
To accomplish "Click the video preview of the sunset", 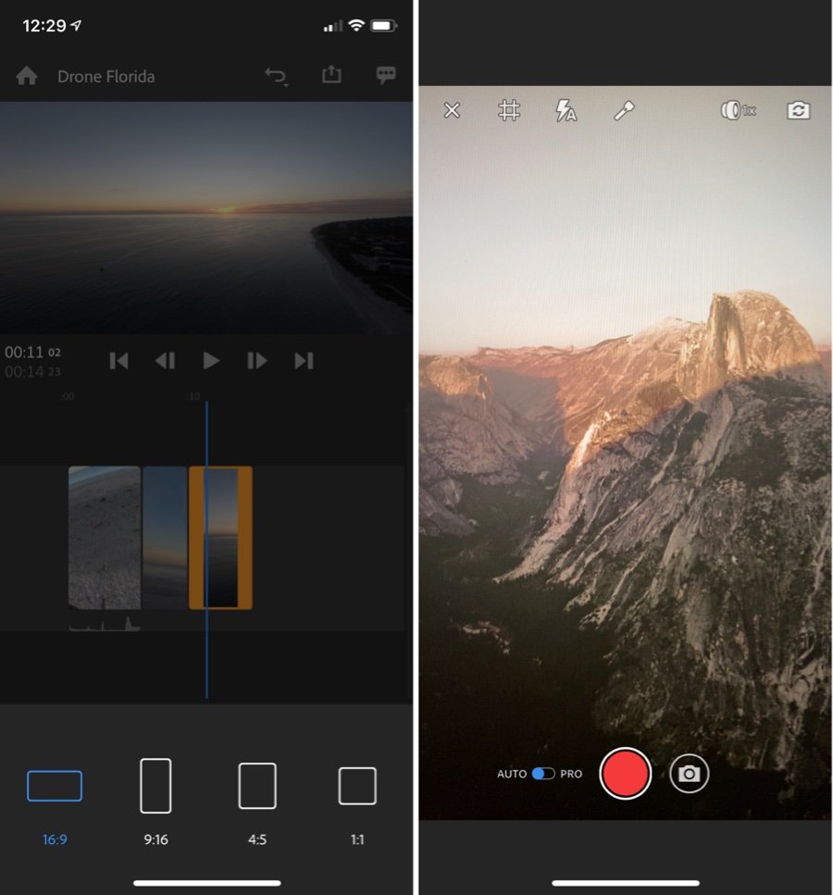I will [x=206, y=218].
